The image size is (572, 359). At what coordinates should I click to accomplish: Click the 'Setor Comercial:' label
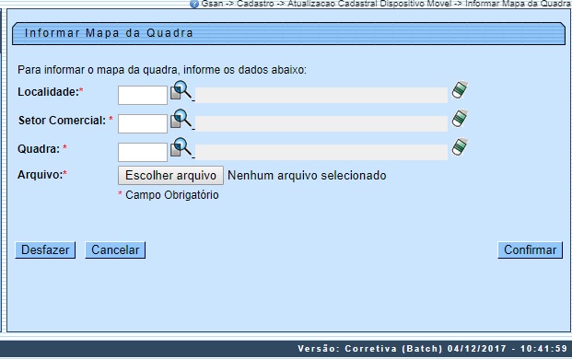click(62, 121)
